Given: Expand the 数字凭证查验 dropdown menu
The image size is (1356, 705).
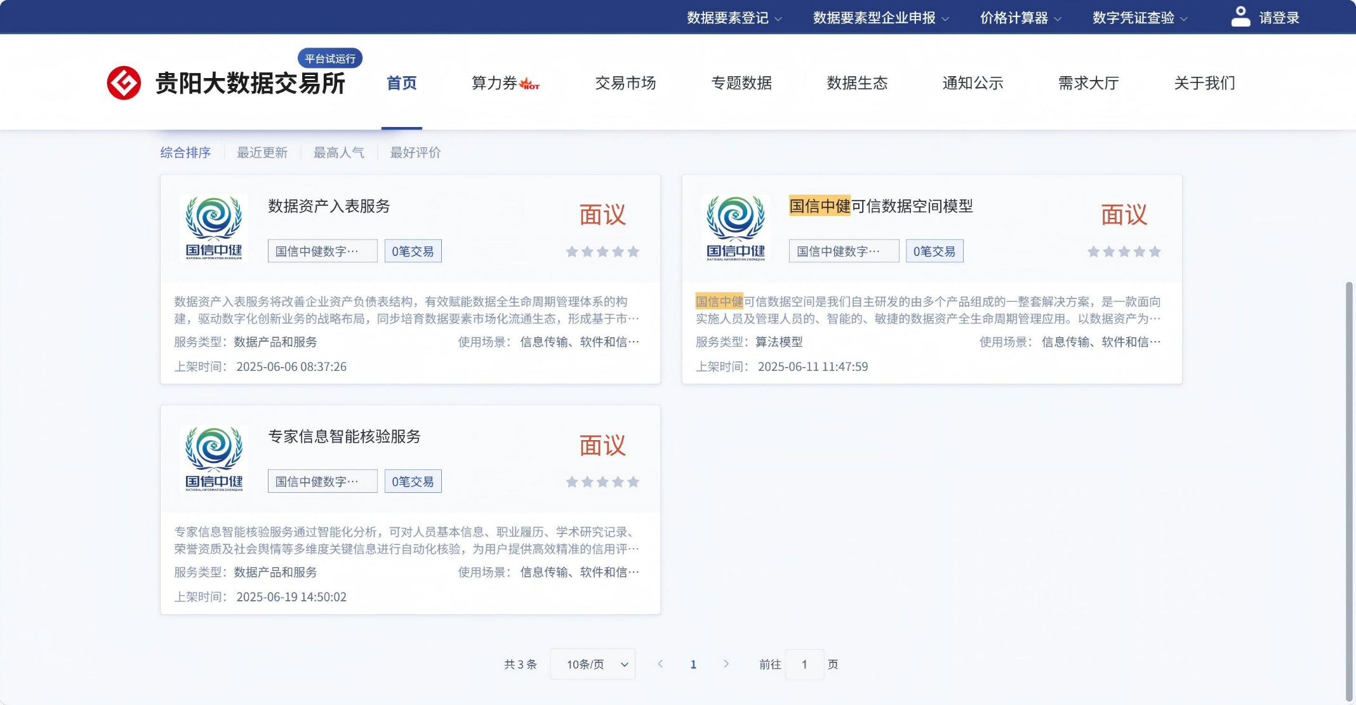Looking at the screenshot, I should (1140, 18).
